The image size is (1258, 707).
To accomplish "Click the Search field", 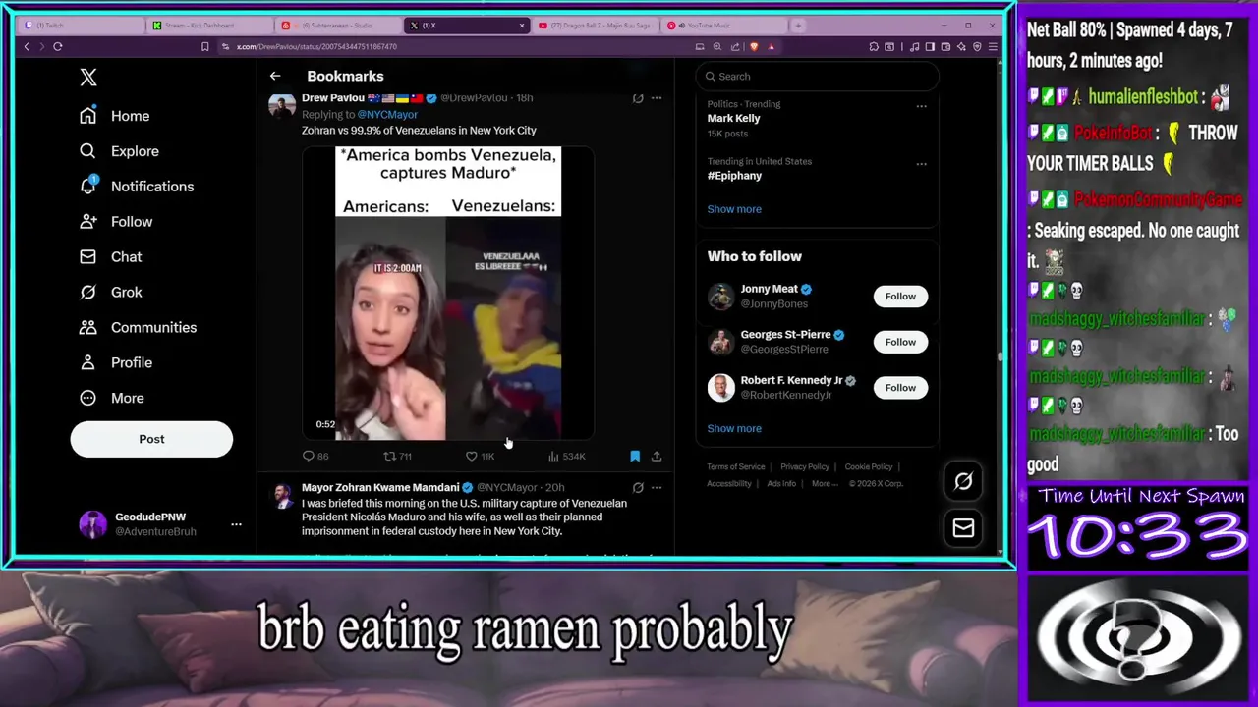I will [x=817, y=77].
